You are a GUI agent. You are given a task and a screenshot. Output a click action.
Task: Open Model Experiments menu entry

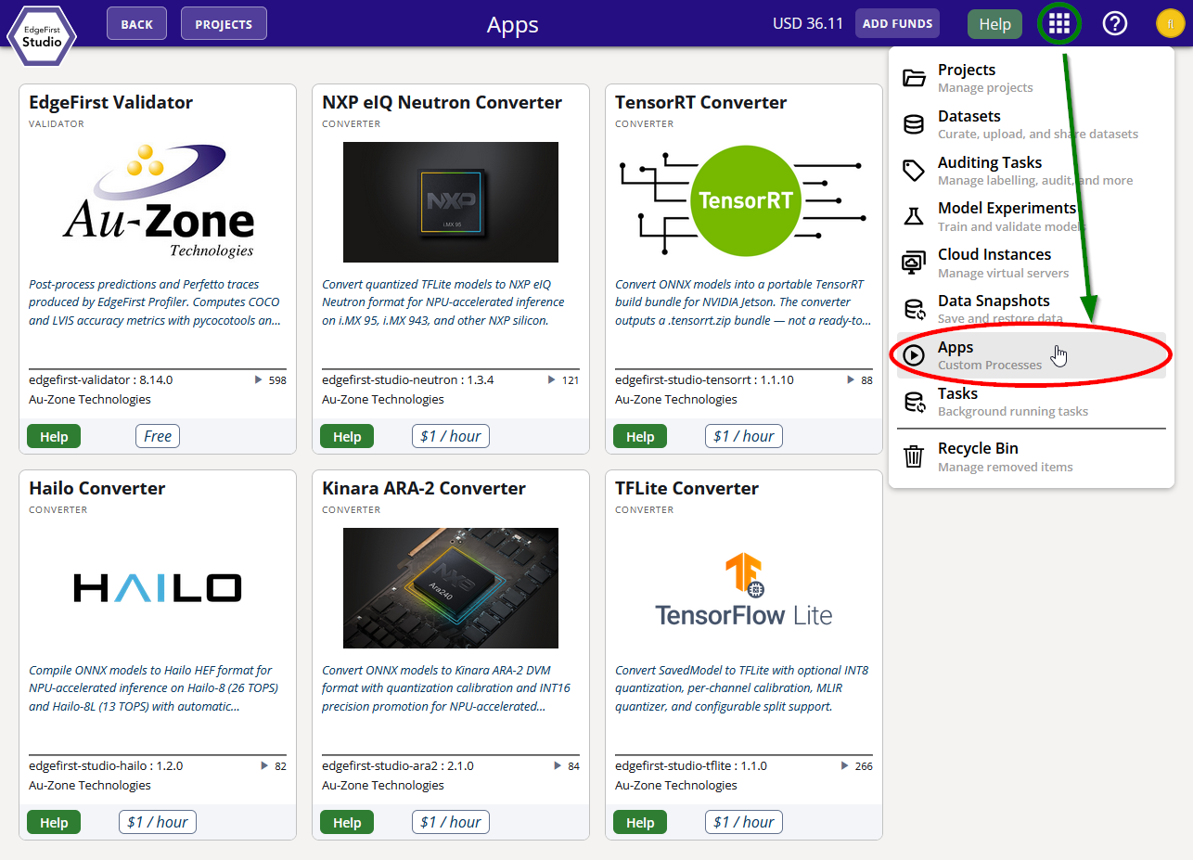pyautogui.click(x=1031, y=216)
